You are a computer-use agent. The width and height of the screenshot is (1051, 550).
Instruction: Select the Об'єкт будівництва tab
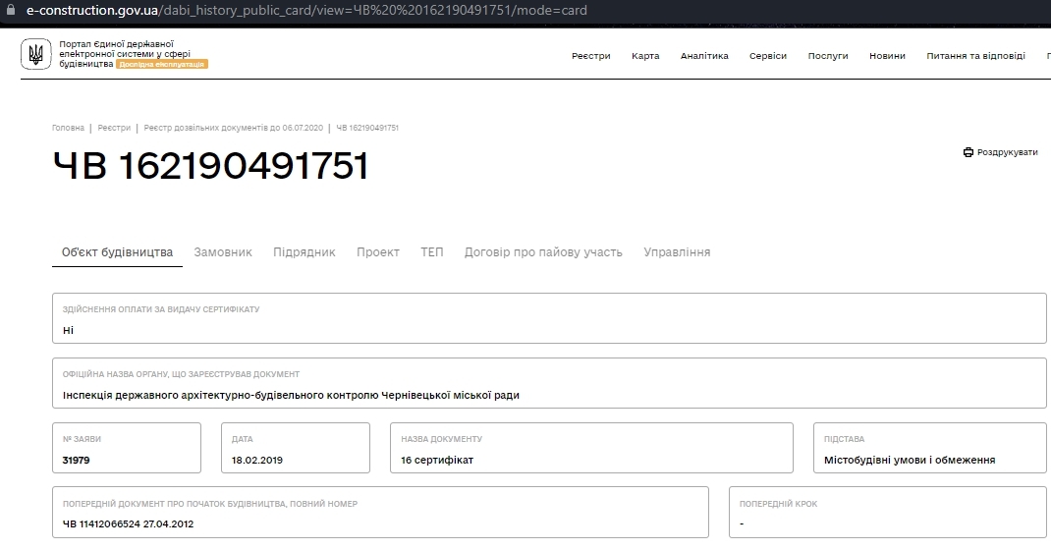tap(117, 252)
